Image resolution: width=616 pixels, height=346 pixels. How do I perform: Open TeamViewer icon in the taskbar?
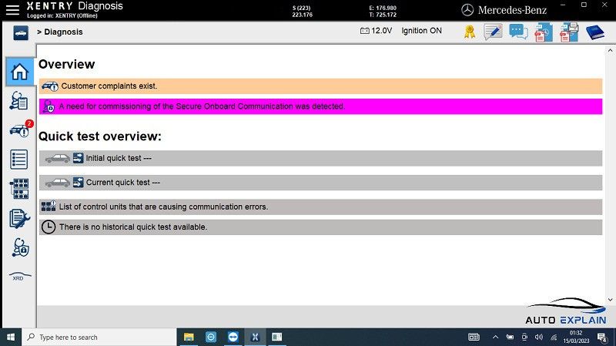click(233, 338)
